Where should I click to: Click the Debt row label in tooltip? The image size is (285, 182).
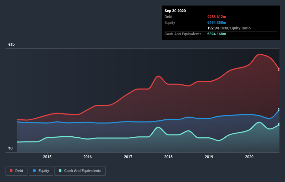tap(168, 17)
